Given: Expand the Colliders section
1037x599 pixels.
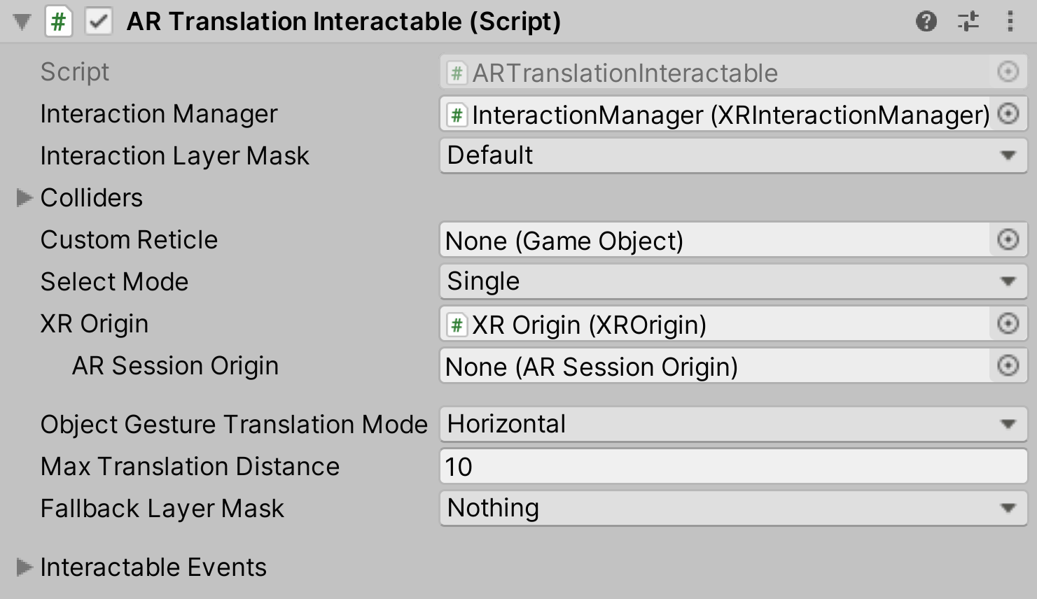Looking at the screenshot, I should click(x=23, y=198).
